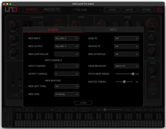Open the INPUT CHANNEL dropdown
The image size is (166, 129).
[x=67, y=66]
